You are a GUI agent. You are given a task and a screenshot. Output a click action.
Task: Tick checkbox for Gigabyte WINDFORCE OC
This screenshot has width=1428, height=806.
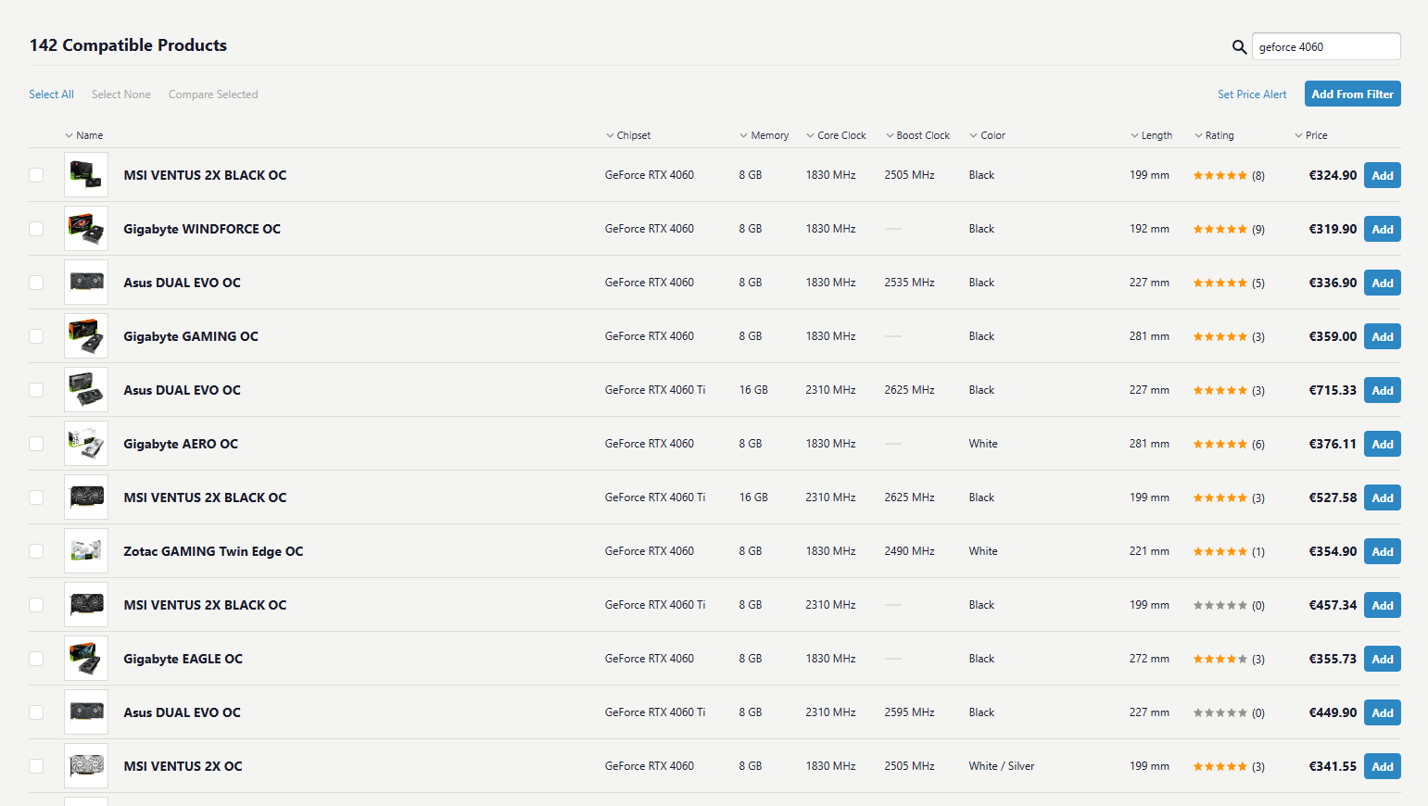pos(36,229)
